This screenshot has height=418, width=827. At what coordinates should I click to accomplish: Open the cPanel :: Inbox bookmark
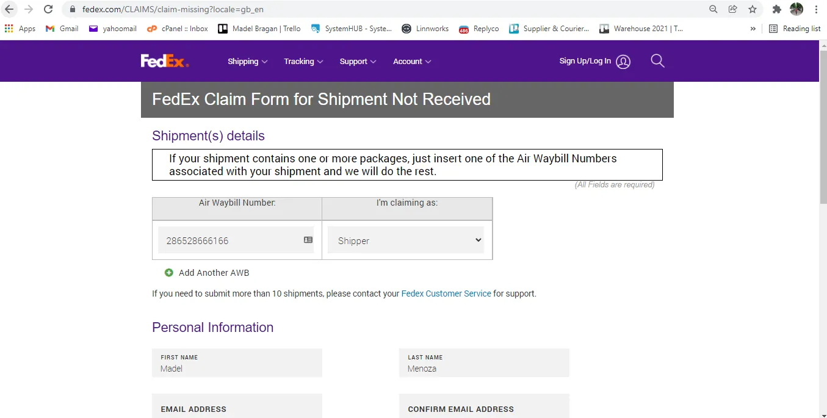178,29
